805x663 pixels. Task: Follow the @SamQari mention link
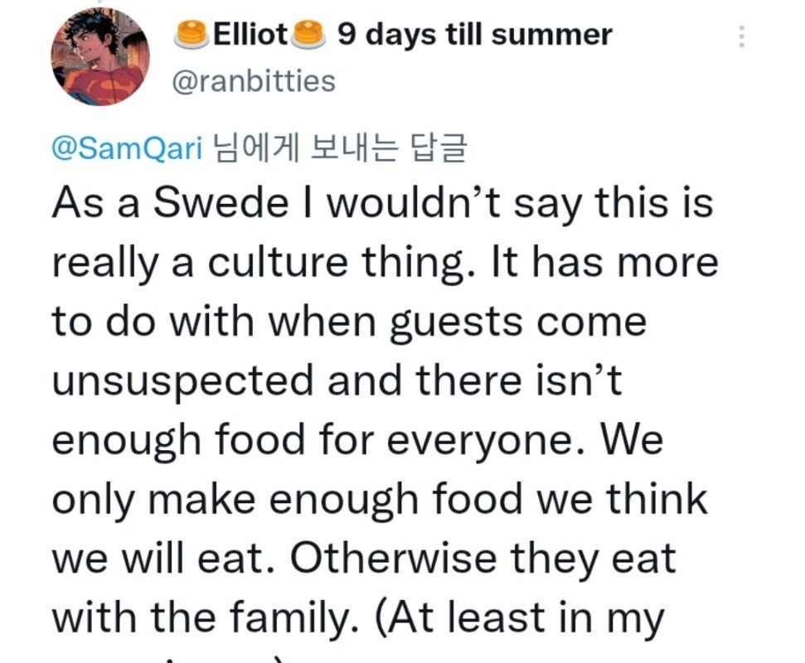[x=127, y=149]
